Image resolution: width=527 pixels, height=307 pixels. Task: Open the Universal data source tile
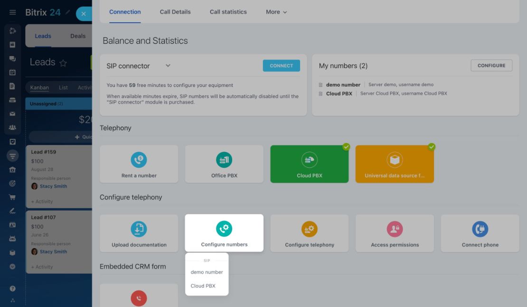[395, 164]
